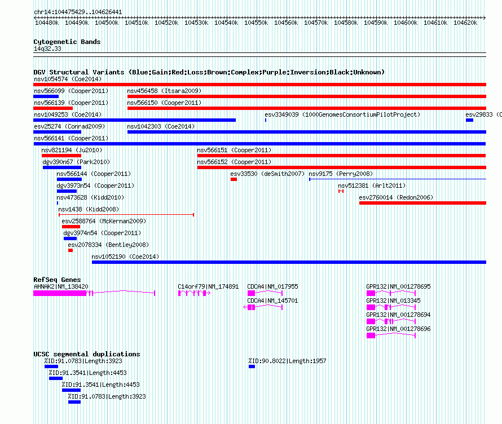Select the nsv566150 (Cooper2011) loss bar
The image size is (502, 424).
(307, 108)
